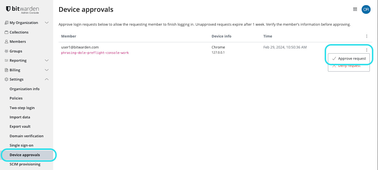This screenshot has width=378, height=170.
Task: Open the Export vault page
Action: 20,127
